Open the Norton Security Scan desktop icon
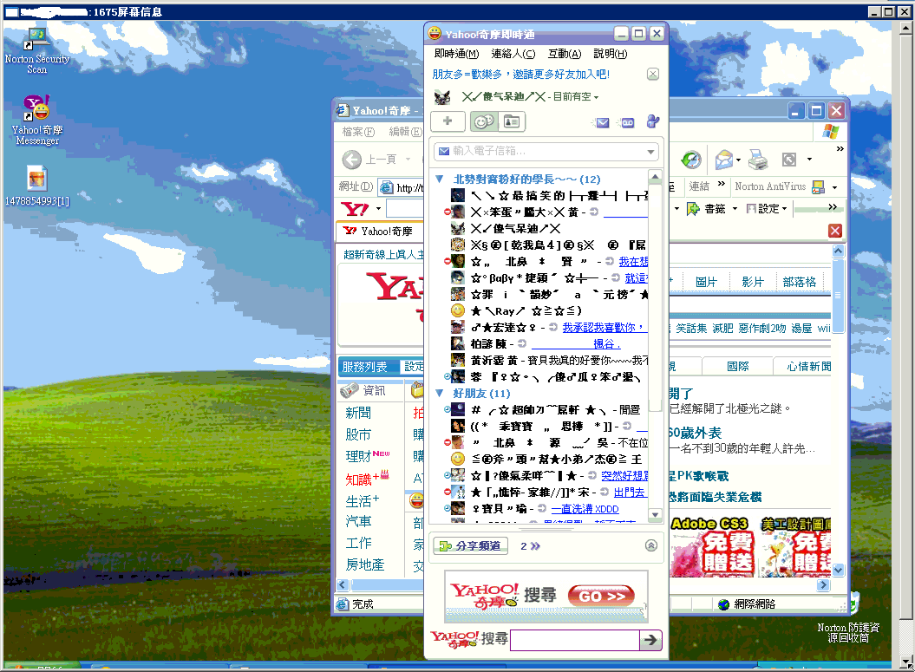The height and width of the screenshot is (672, 915). tap(36, 52)
